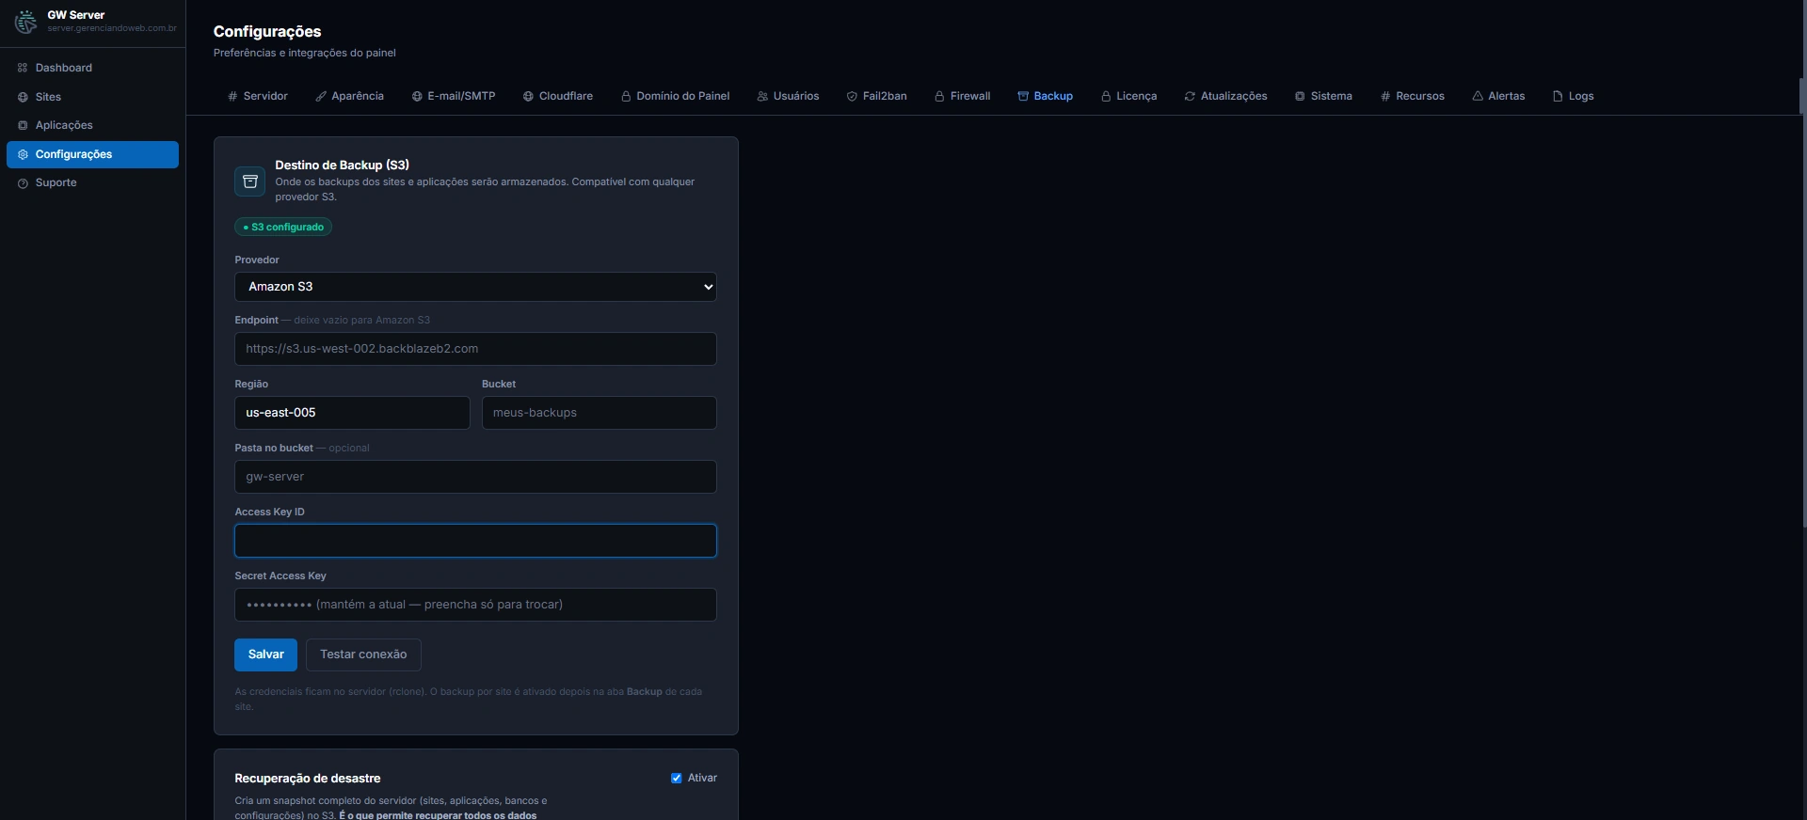Open Suporte from the sidebar
This screenshot has width=1807, height=820.
(x=92, y=183)
